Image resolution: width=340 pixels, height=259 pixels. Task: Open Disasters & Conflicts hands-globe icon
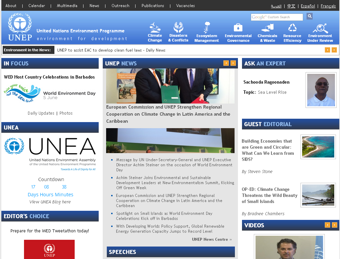pyautogui.click(x=178, y=27)
